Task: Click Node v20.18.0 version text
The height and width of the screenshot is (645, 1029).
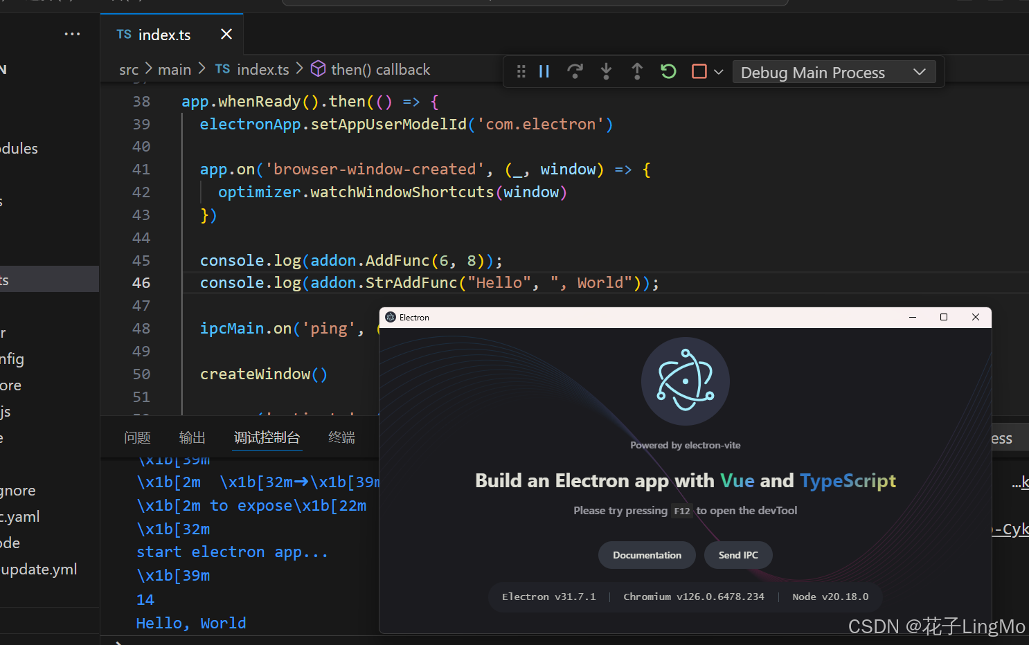Action: point(830,597)
